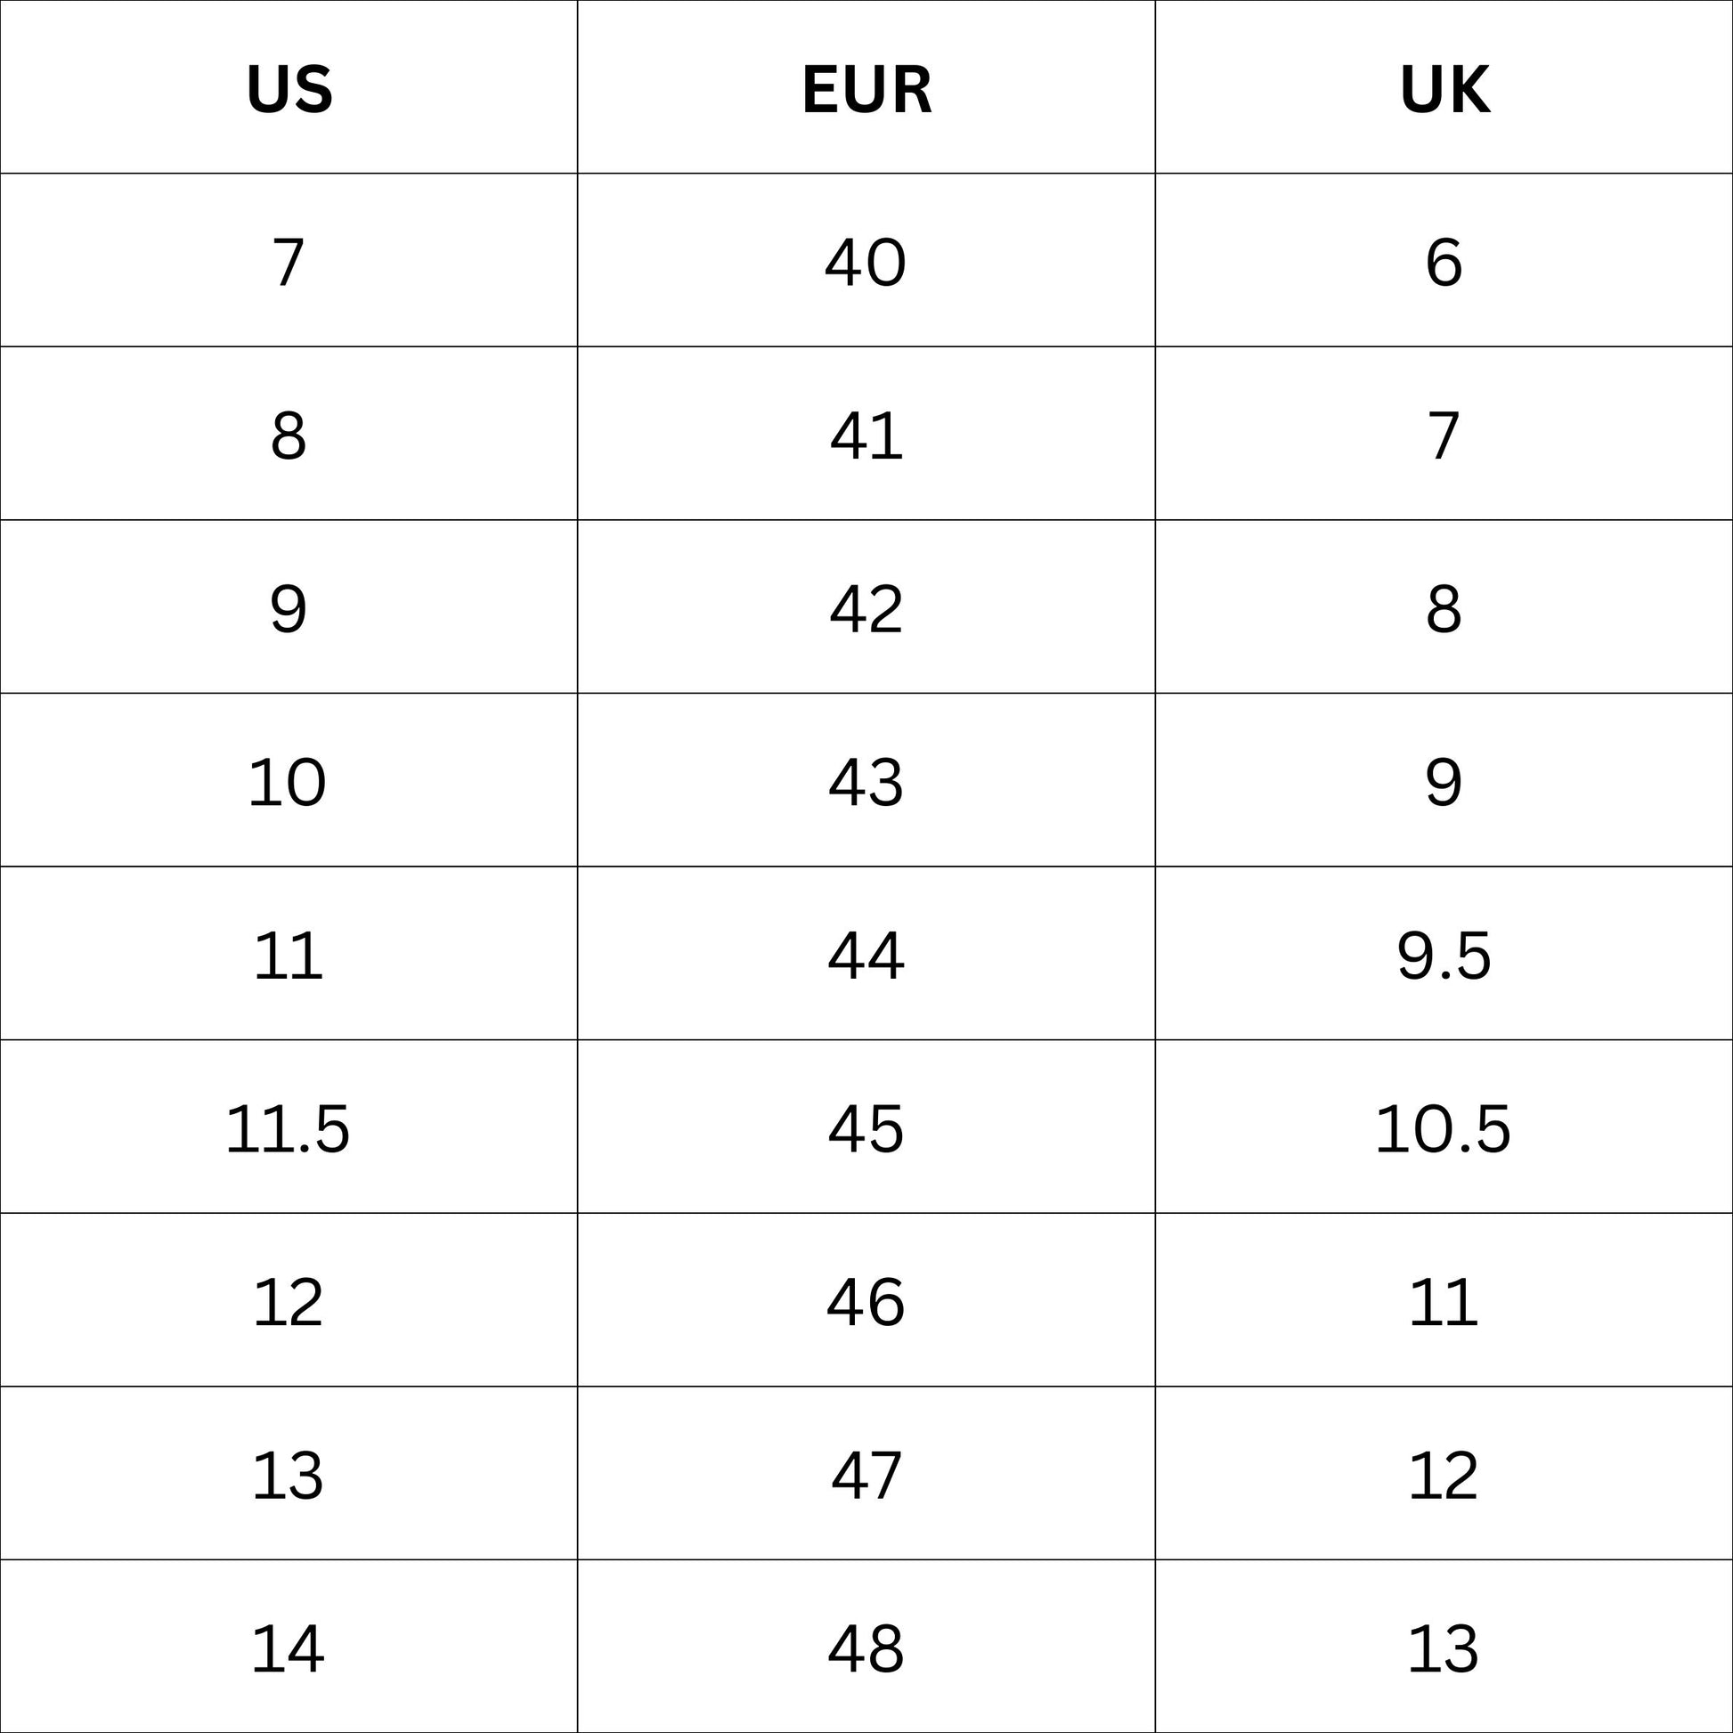Select the EUR size 42 cell

866,609
